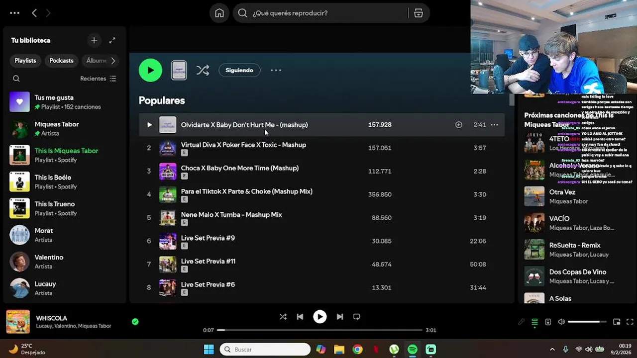Open connect to device icon
This screenshot has width=637, height=358.
[x=548, y=322]
